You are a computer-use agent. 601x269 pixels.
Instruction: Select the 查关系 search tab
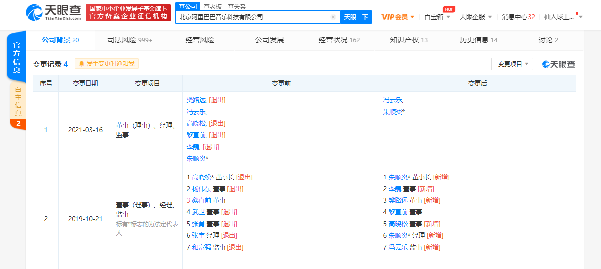236,6
